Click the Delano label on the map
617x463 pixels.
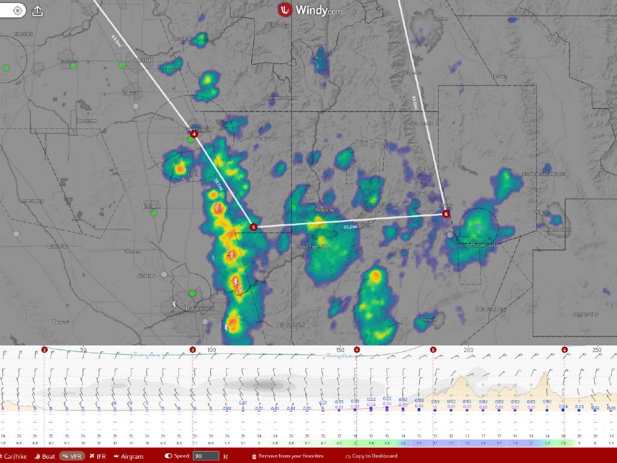(152, 206)
